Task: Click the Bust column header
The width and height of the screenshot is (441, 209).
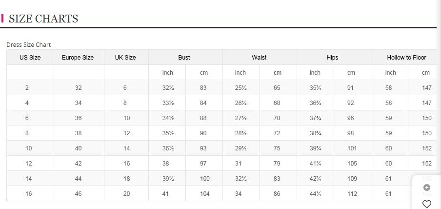Action: 184,58
